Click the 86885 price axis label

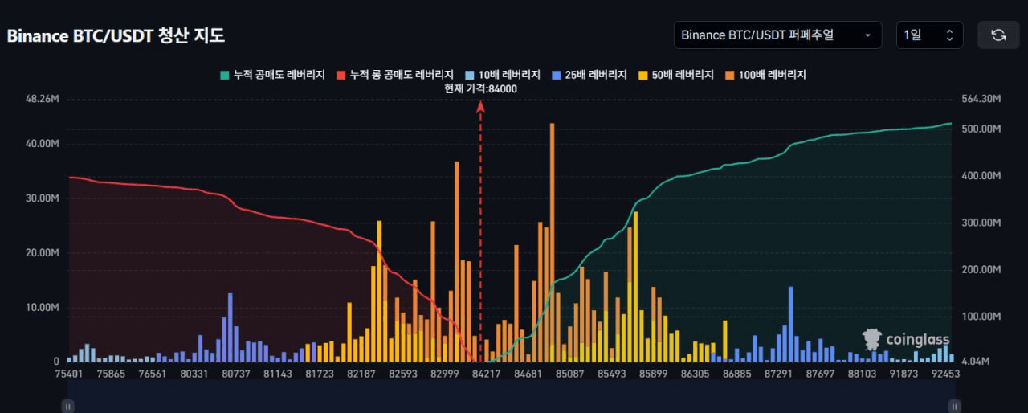tap(736, 374)
